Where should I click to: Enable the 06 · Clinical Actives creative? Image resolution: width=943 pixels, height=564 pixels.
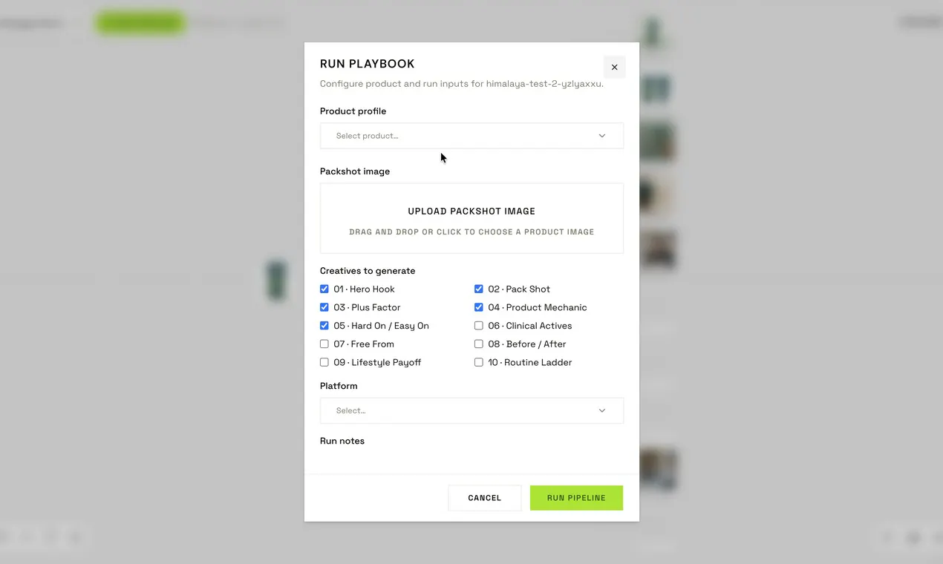479,326
